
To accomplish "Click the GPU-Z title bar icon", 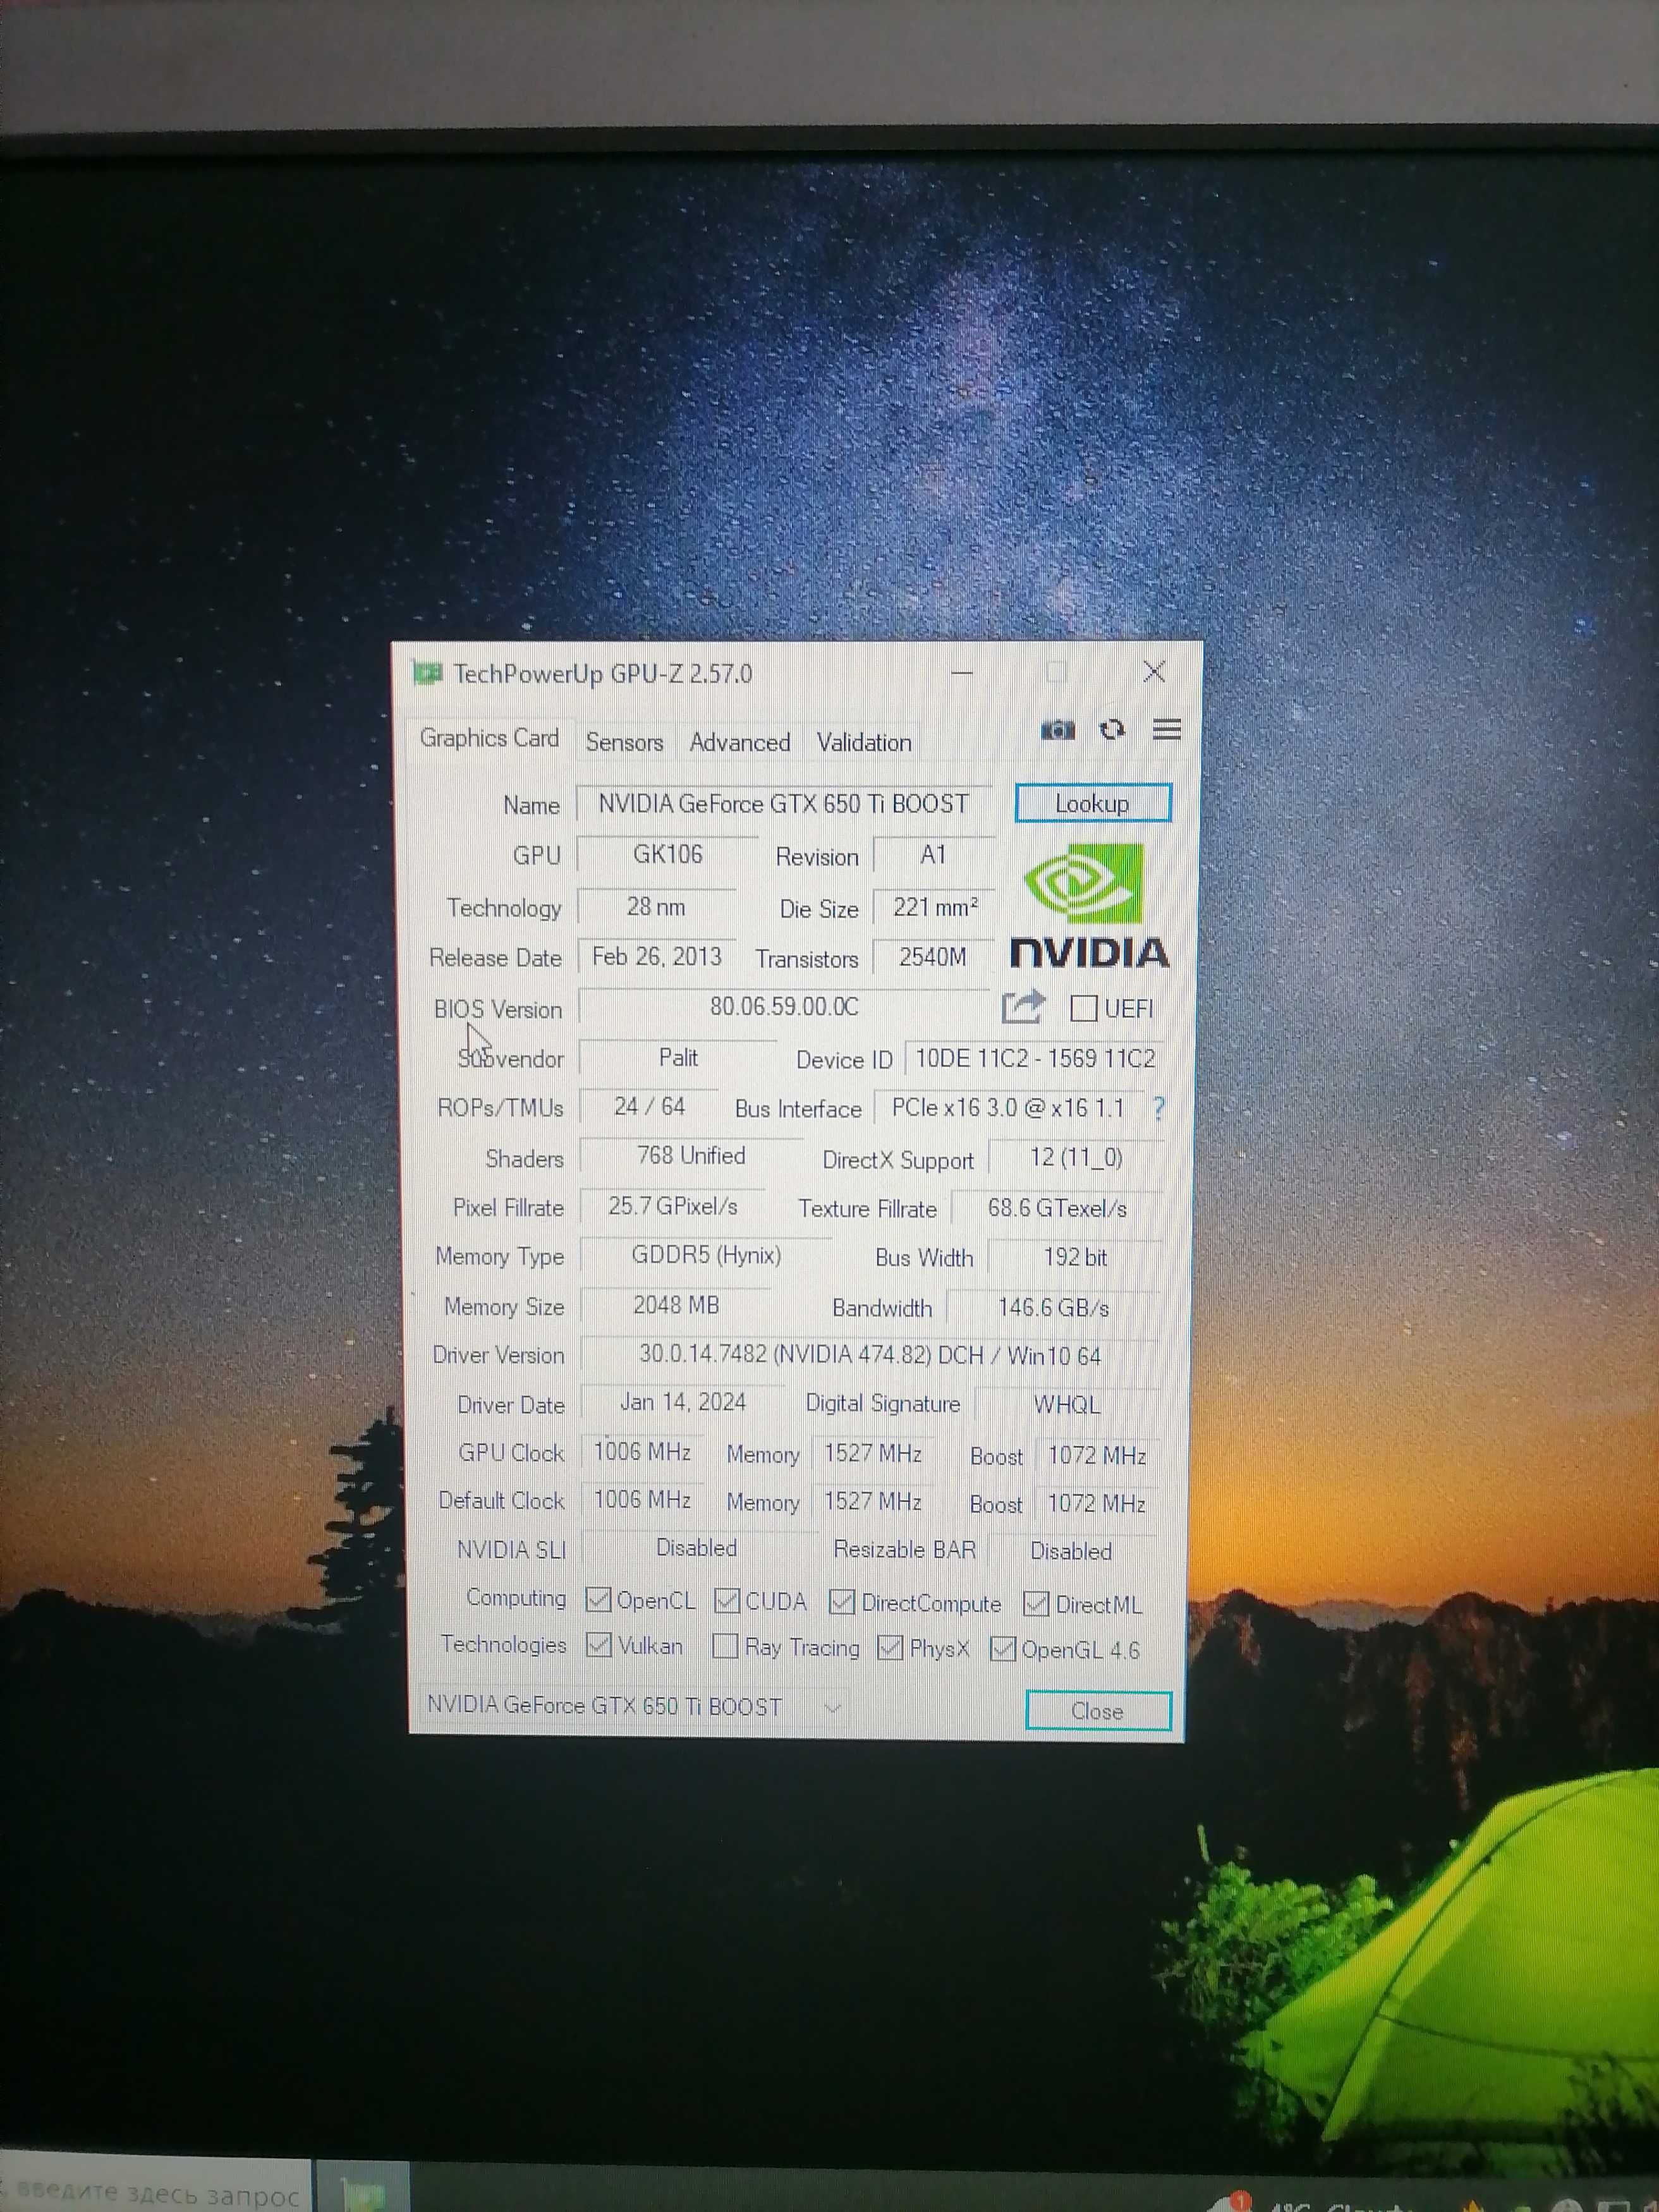I will point(427,673).
